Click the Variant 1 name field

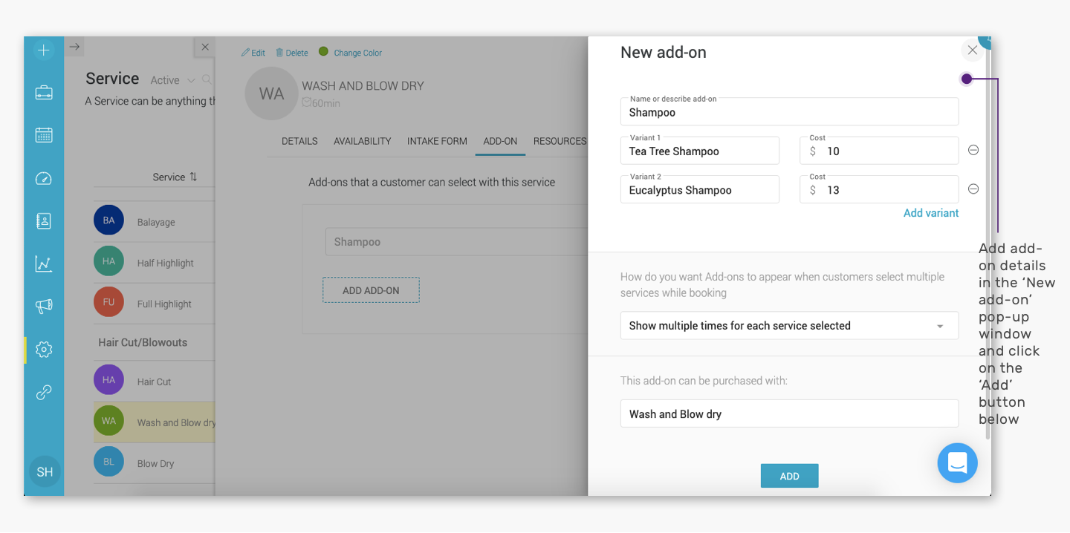699,150
